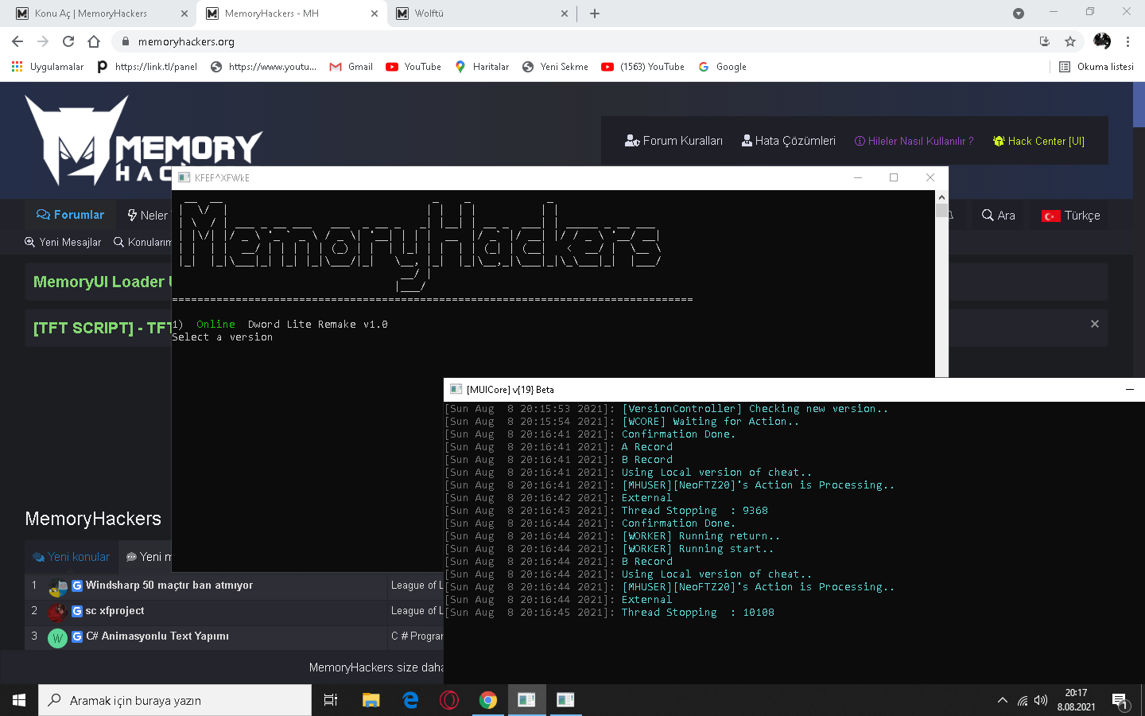
Task: Open the 'MemoryUI Loader' notice link
Action: 101,282
